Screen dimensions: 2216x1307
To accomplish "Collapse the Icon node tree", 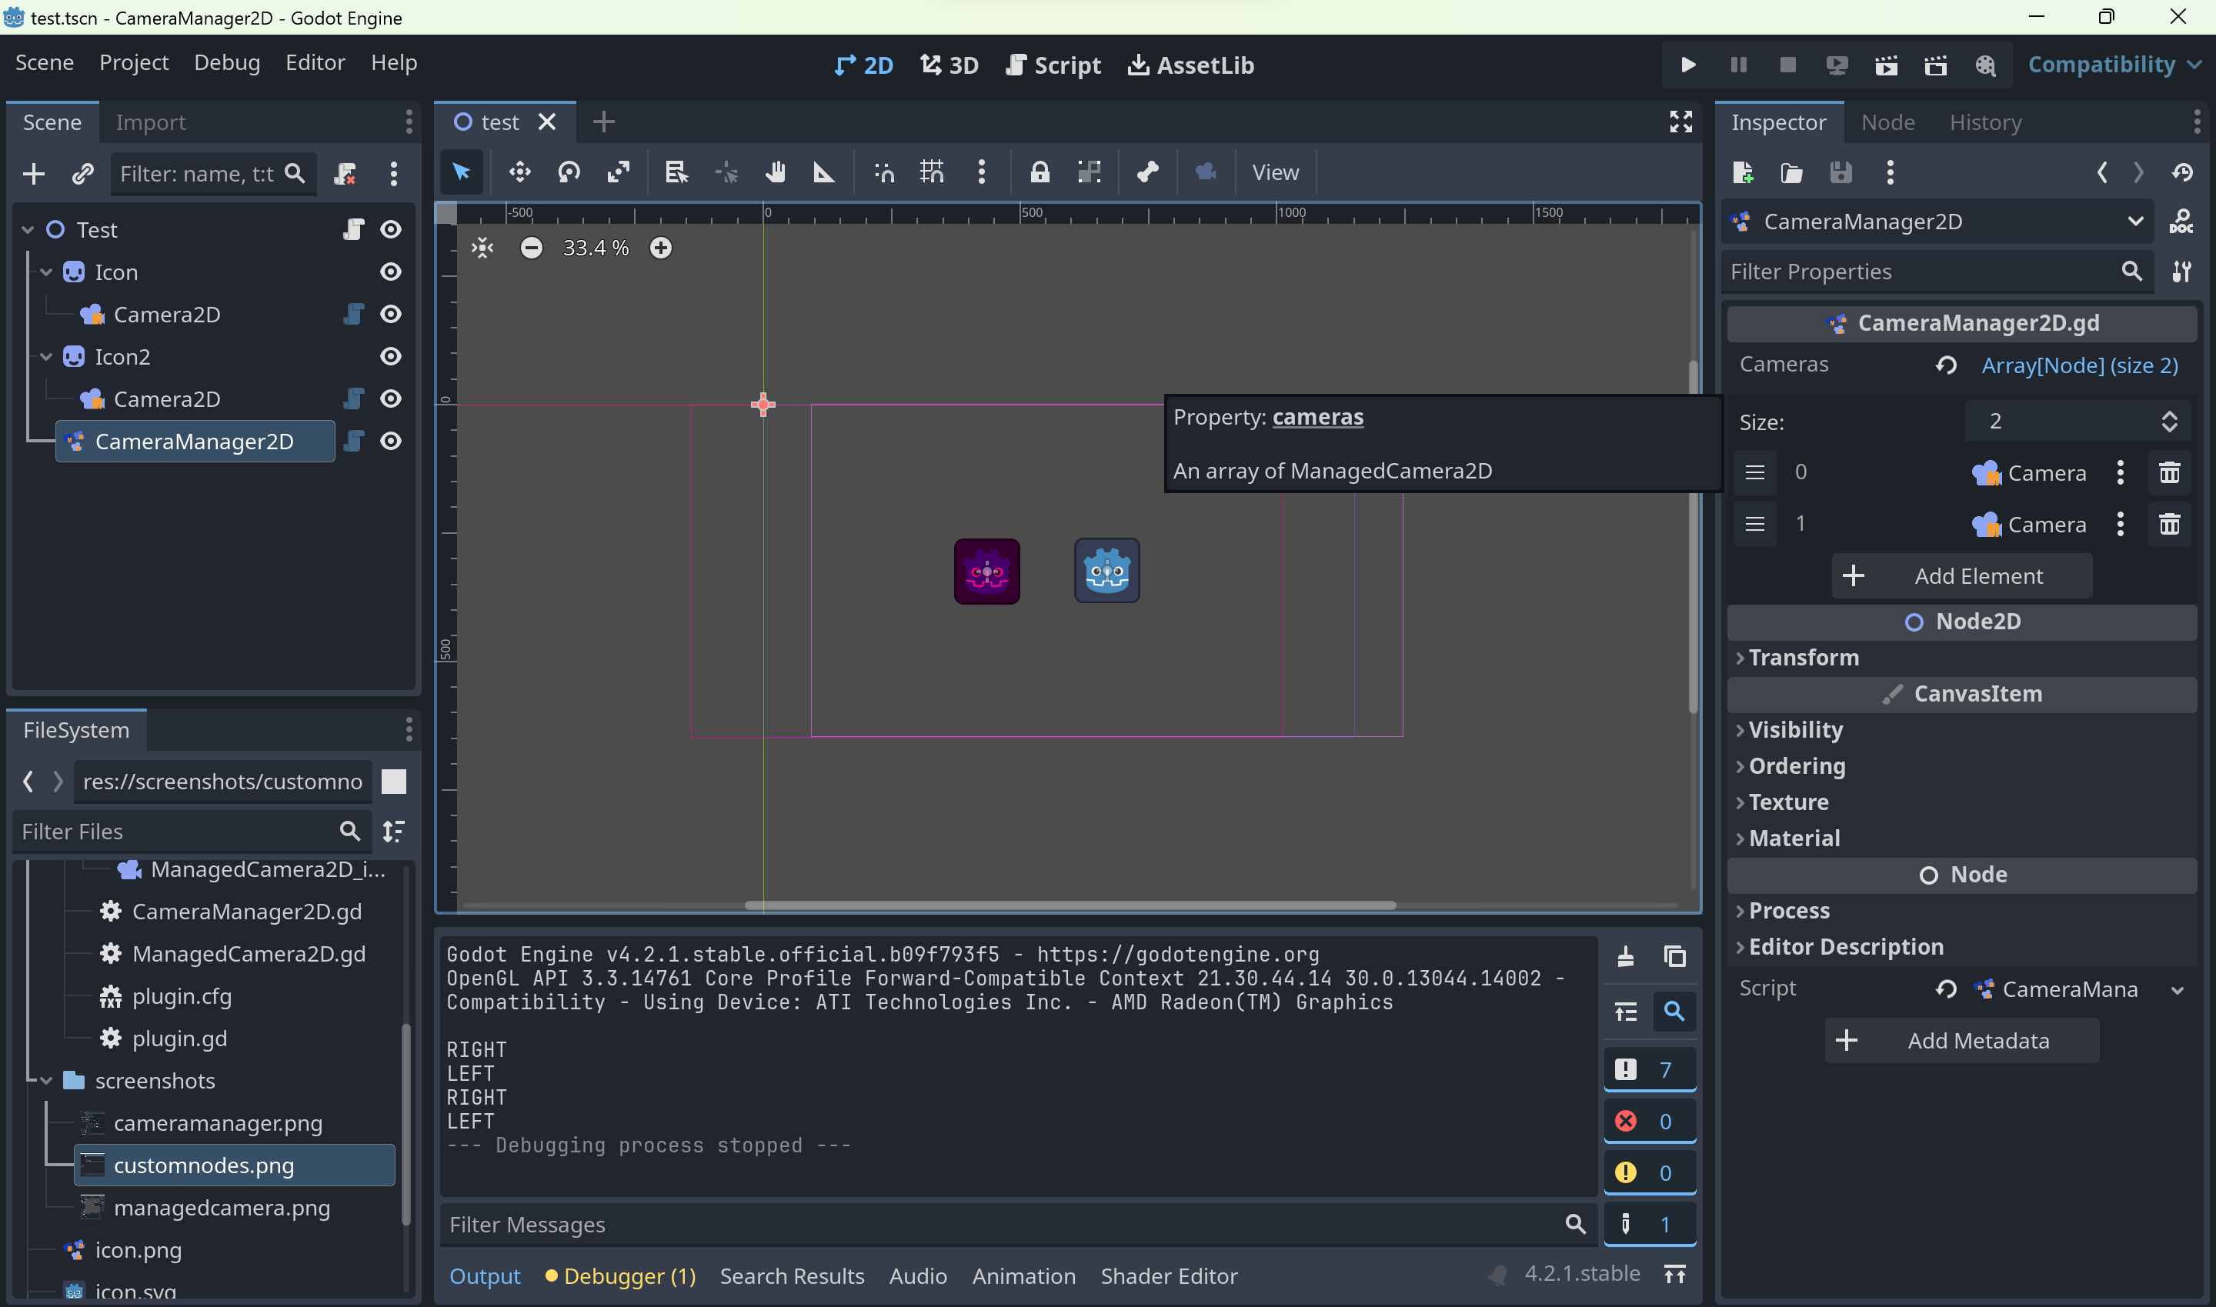I will (x=47, y=272).
